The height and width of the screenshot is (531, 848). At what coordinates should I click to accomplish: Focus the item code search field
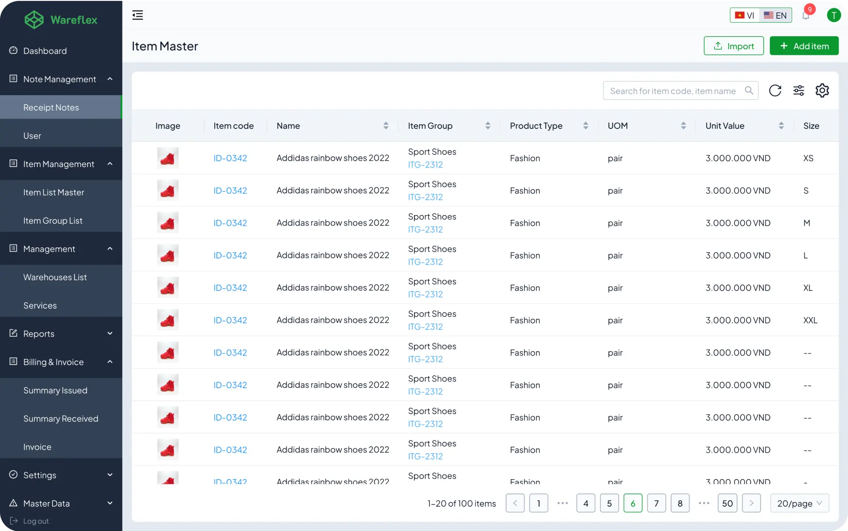681,91
